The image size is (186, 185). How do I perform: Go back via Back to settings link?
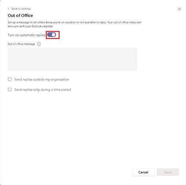pyautogui.click(x=19, y=9)
